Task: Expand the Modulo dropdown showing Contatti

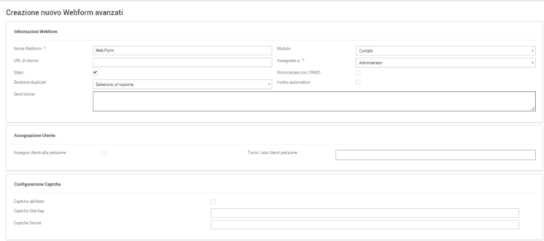Action: point(445,51)
